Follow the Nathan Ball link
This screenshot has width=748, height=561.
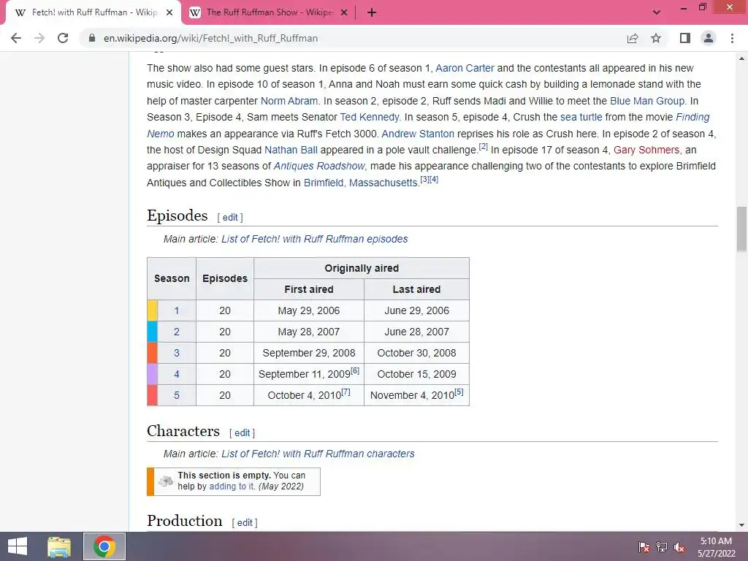coord(291,150)
